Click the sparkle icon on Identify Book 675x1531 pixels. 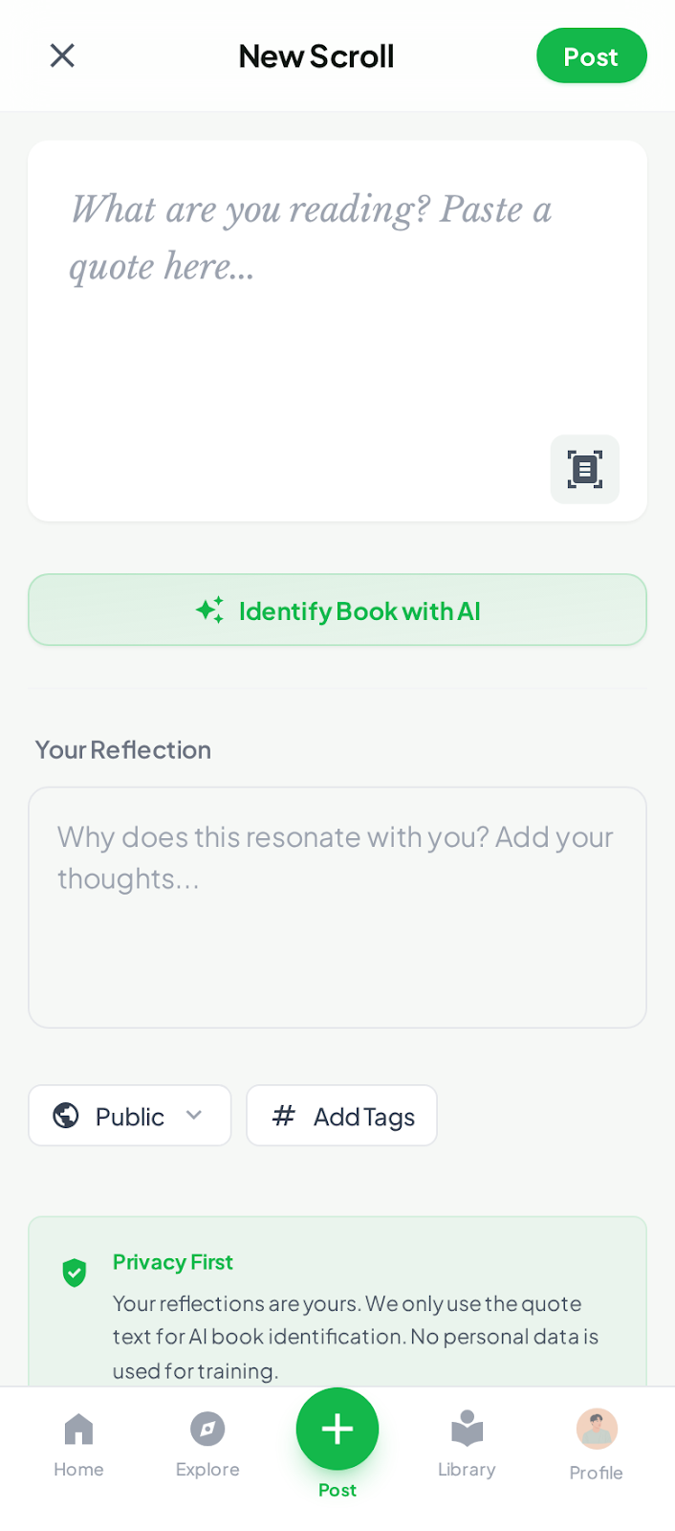210,610
